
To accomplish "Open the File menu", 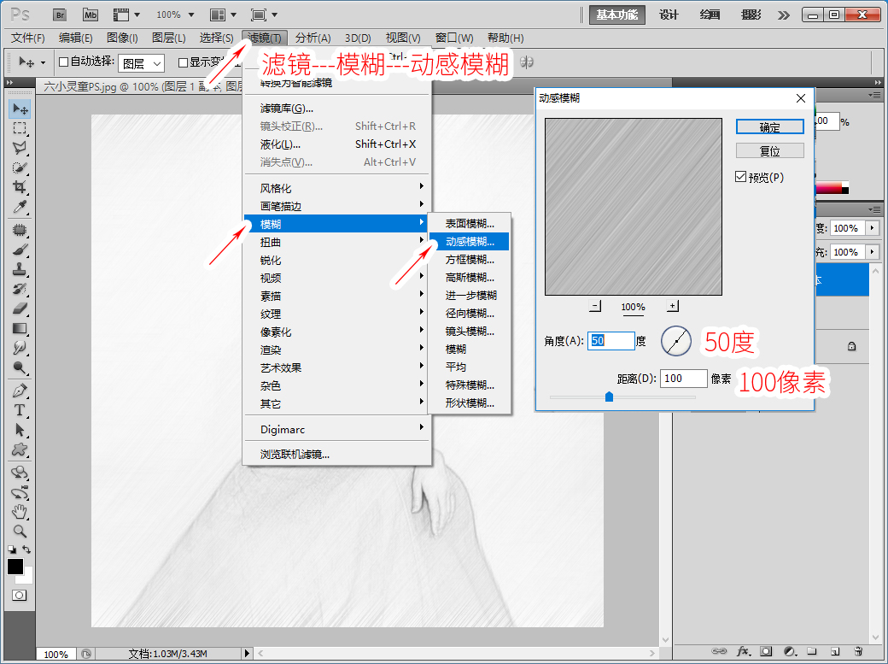I will click(x=27, y=38).
